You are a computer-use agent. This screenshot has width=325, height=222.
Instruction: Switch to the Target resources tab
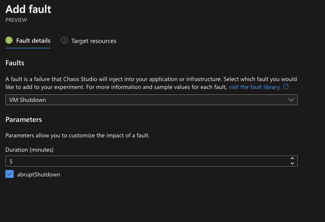coord(94,41)
